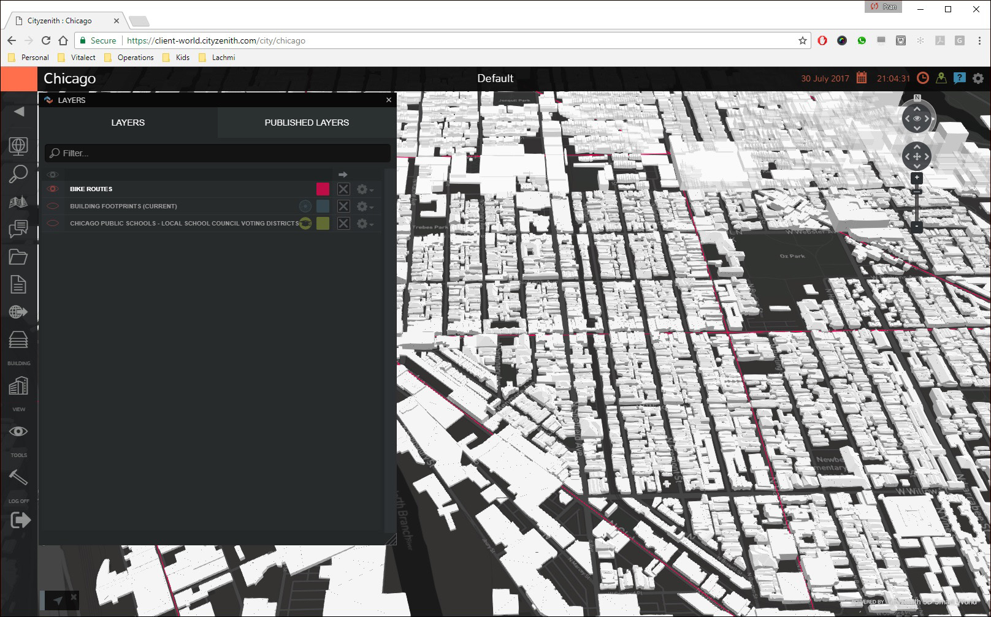Click the center of the pan control
Screen dimensions: 991x617
click(917, 156)
